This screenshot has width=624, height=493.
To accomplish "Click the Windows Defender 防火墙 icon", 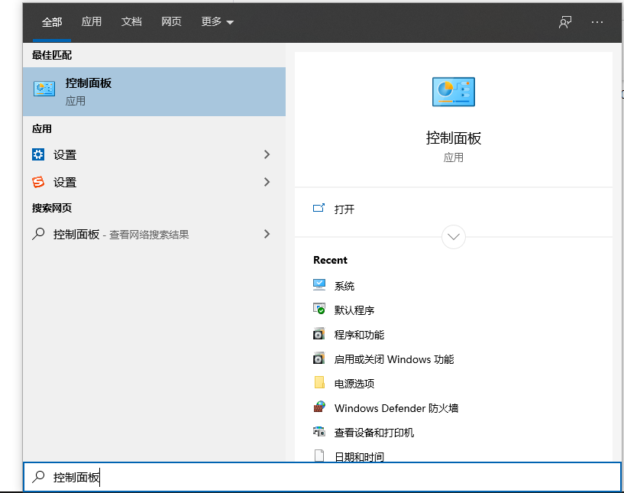I will coord(319,407).
